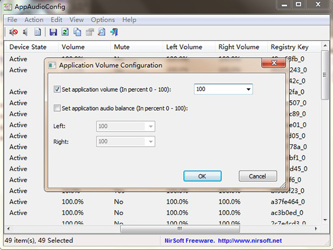Select the row with key a37fe464_0
Screen dimensions: 333x250
click(163, 202)
